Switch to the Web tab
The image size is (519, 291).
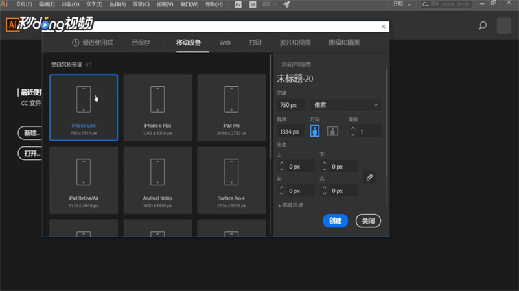pos(225,43)
